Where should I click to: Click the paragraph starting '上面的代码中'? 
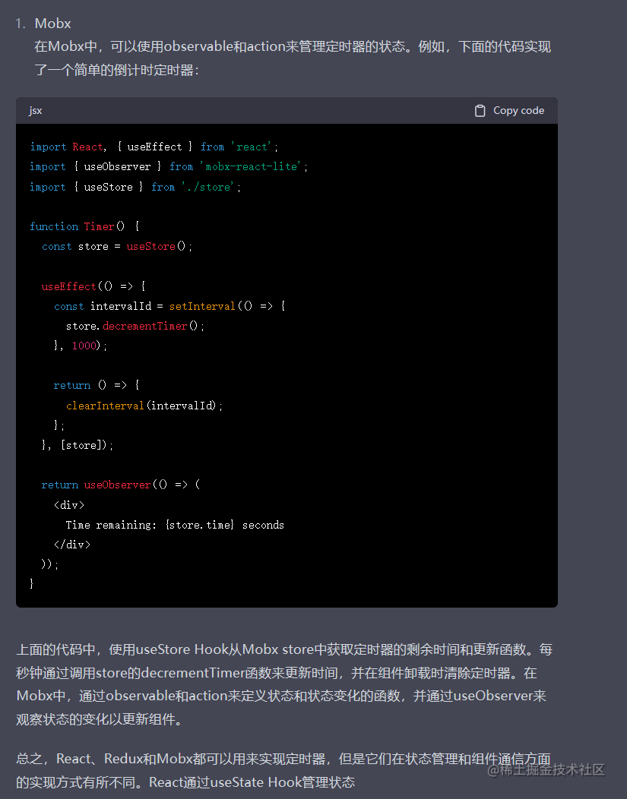[x=284, y=684]
